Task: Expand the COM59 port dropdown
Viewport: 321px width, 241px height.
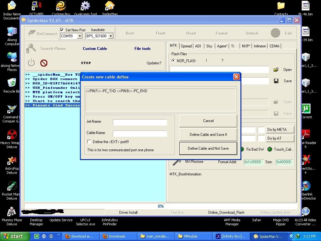Action: [80, 36]
